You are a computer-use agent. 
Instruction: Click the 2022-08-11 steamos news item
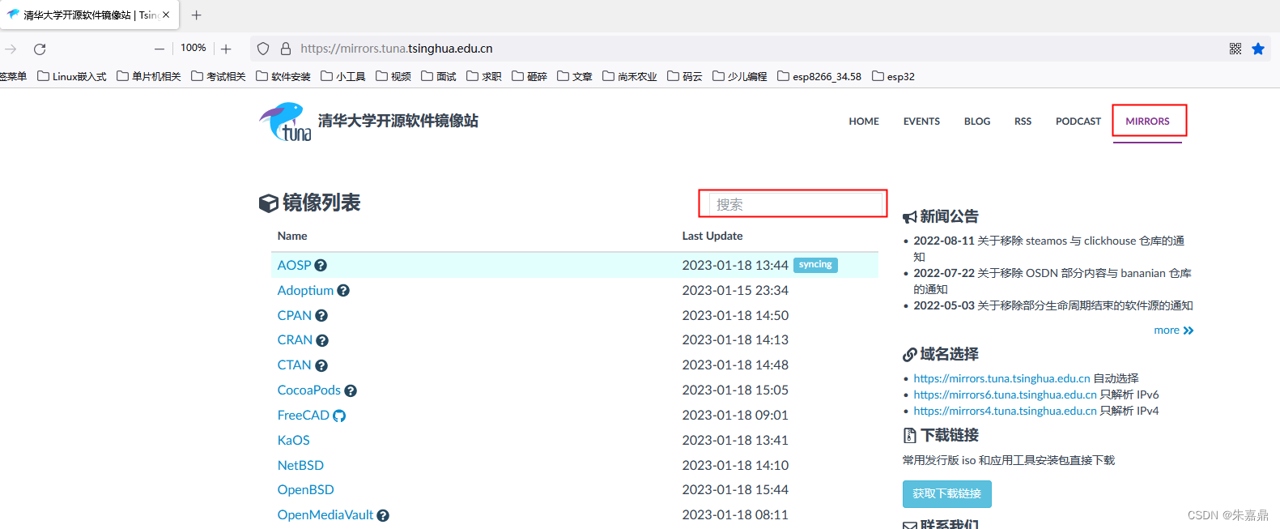[x=1048, y=250]
